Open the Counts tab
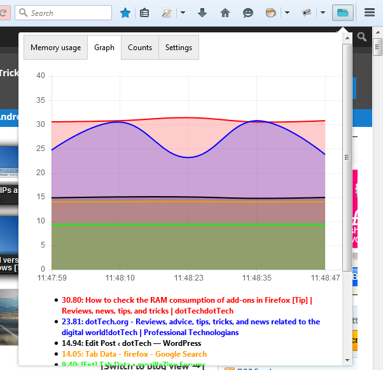The height and width of the screenshot is (370, 383). point(140,48)
